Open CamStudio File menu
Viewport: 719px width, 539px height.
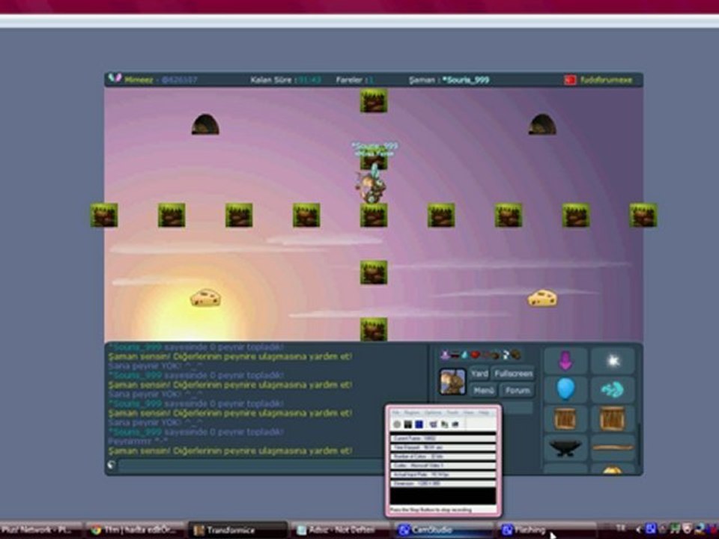point(395,413)
